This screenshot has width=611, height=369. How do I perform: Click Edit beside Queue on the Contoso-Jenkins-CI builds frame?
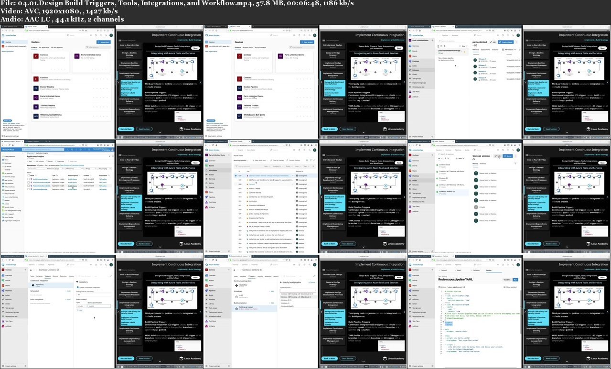click(x=497, y=156)
